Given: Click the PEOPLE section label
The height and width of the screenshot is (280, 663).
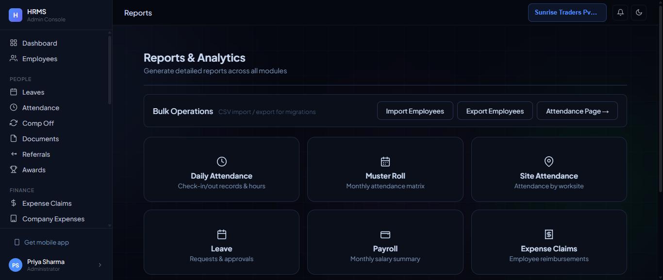Looking at the screenshot, I should [x=20, y=79].
